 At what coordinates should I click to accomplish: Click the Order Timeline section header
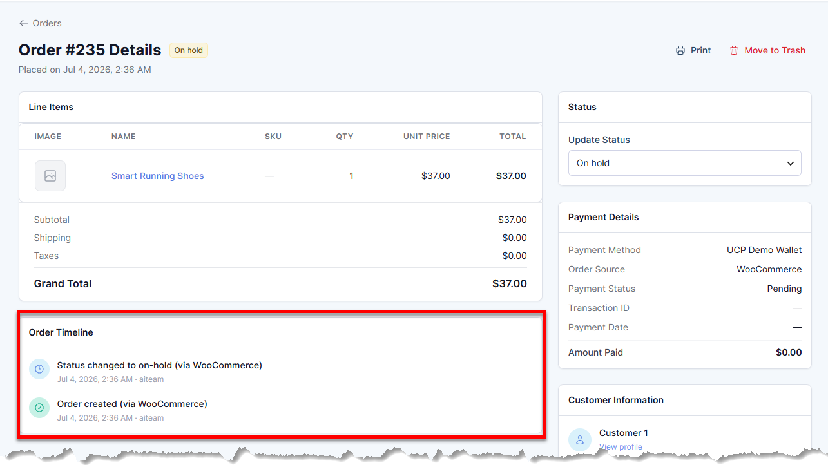tap(61, 332)
